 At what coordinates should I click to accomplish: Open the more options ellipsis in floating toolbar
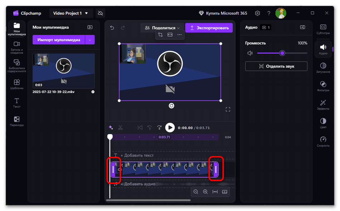[179, 35]
